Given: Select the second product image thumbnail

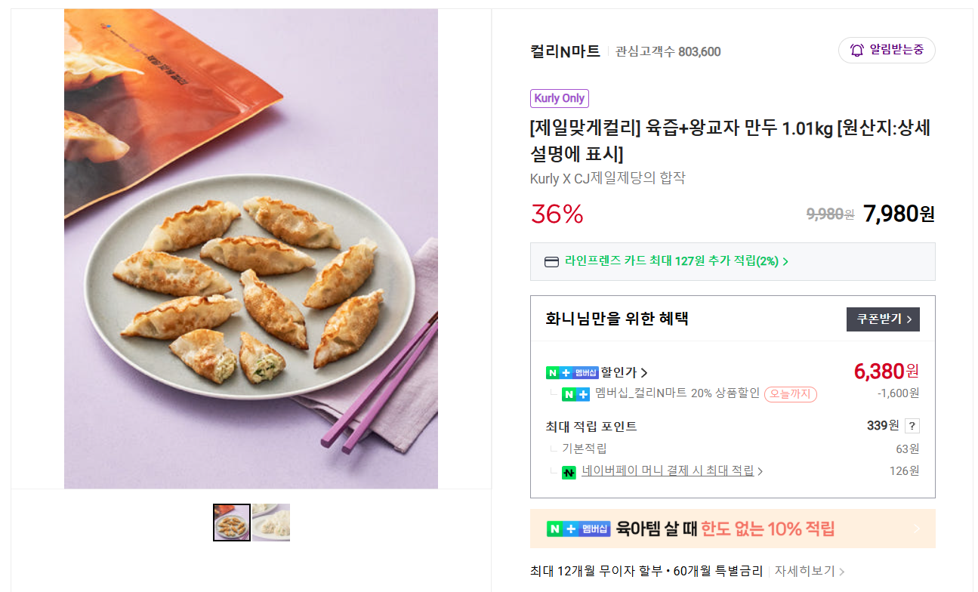Looking at the screenshot, I should click(x=271, y=522).
